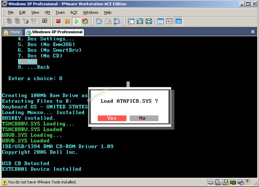The height and width of the screenshot is (187, 259).
Task: Click the disconnected sound device status icon
Action: 240,182
